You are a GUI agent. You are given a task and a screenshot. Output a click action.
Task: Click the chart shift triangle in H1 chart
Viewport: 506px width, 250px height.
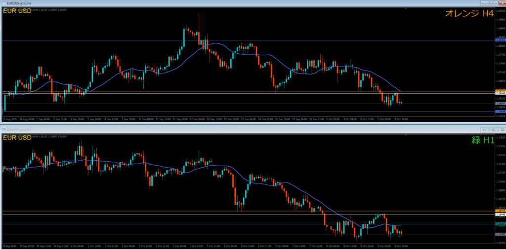pos(406,135)
